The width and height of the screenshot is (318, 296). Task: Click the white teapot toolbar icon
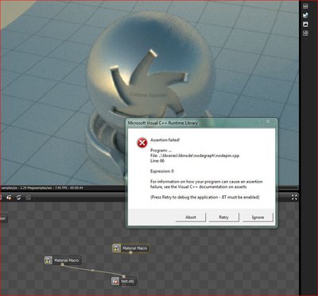[x=19, y=198]
